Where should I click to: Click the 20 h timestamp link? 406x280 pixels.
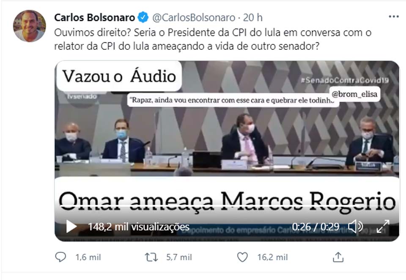(x=253, y=18)
